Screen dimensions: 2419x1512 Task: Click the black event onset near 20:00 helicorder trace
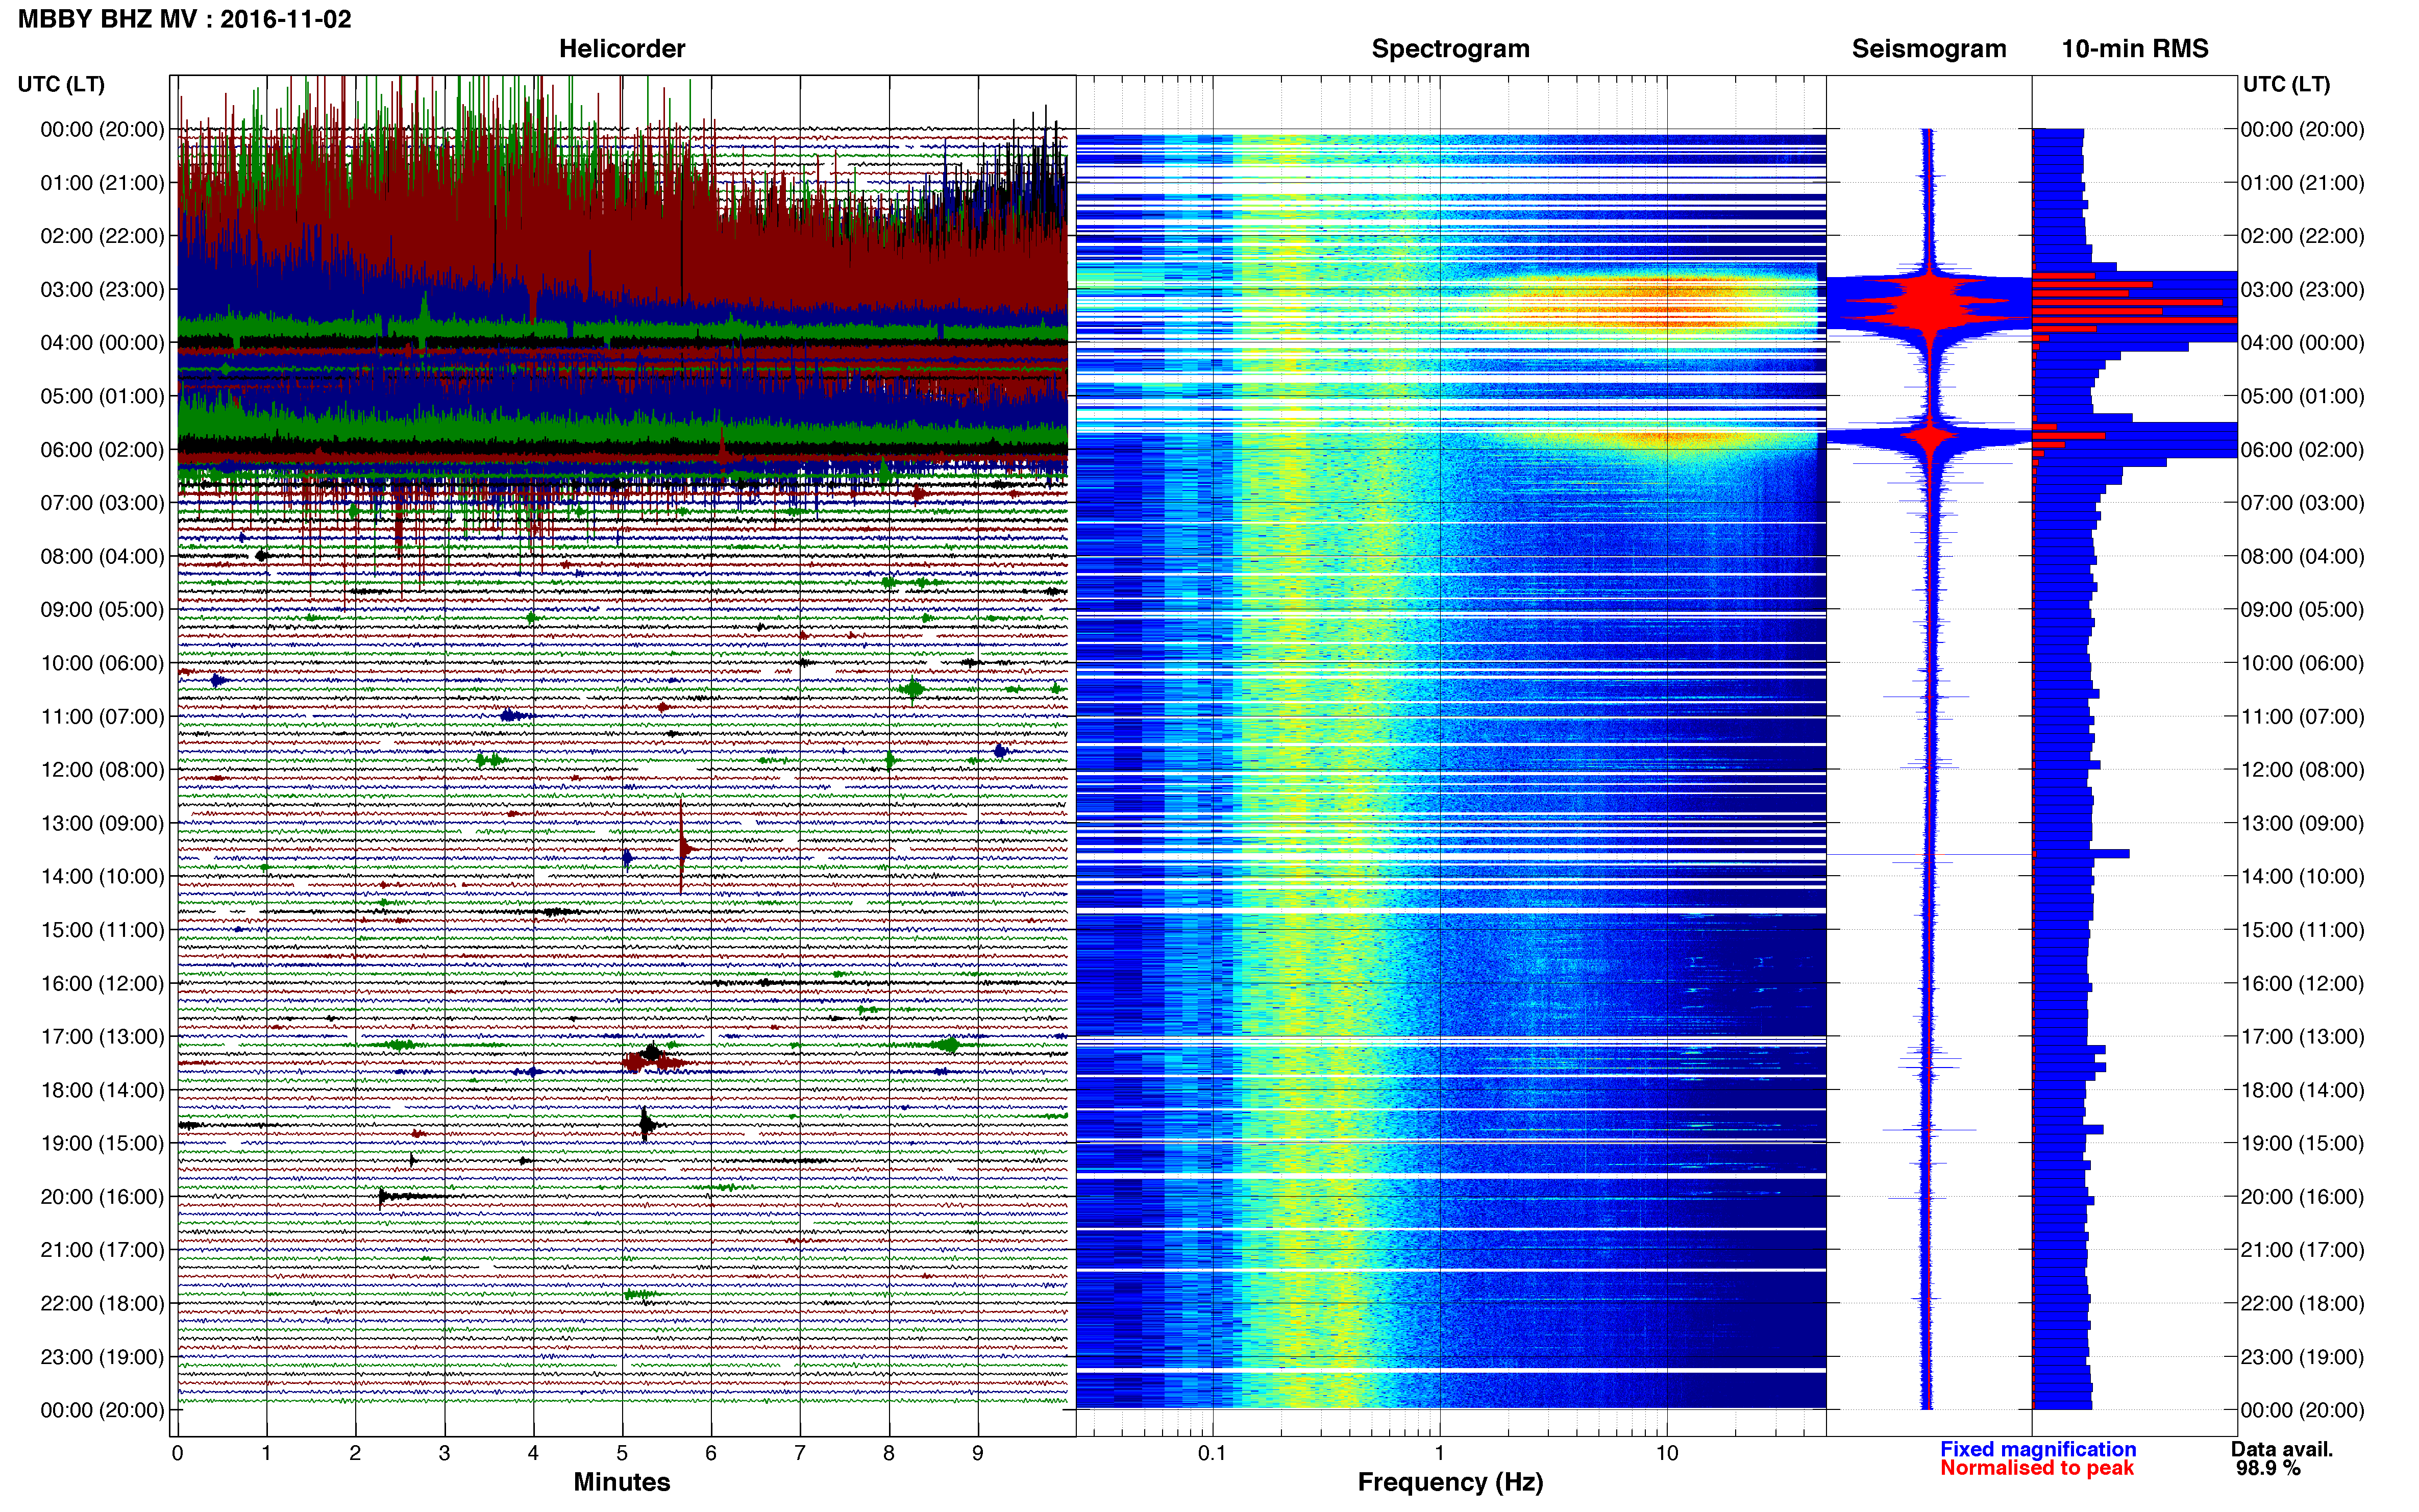(x=383, y=1196)
